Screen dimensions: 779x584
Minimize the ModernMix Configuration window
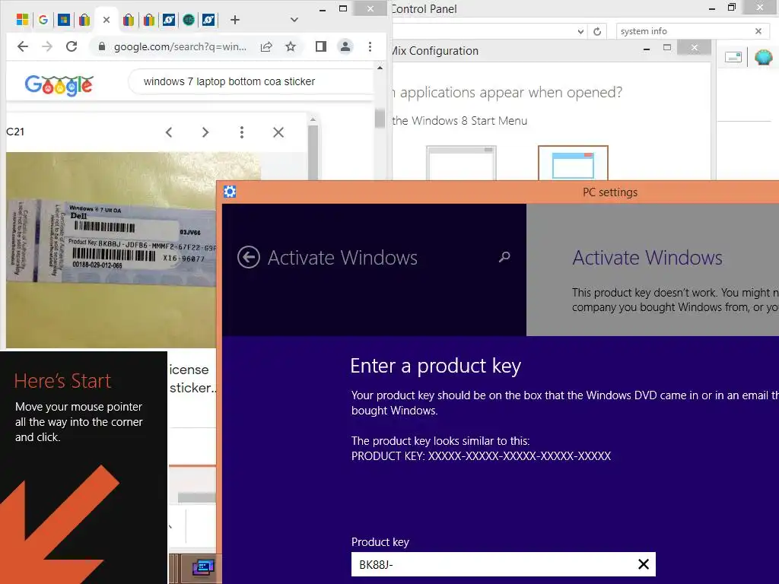click(647, 48)
